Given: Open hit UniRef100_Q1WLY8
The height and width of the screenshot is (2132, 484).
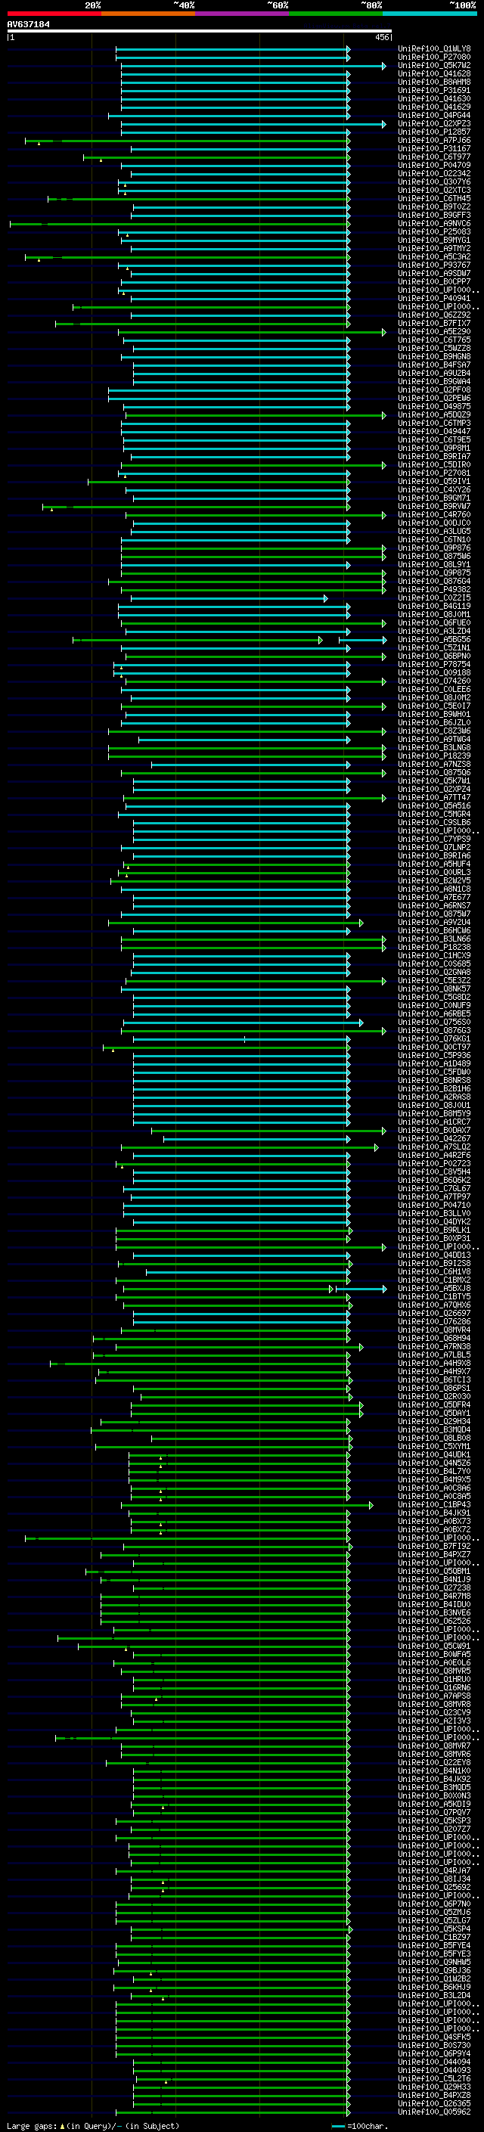Looking at the screenshot, I should tap(434, 49).
